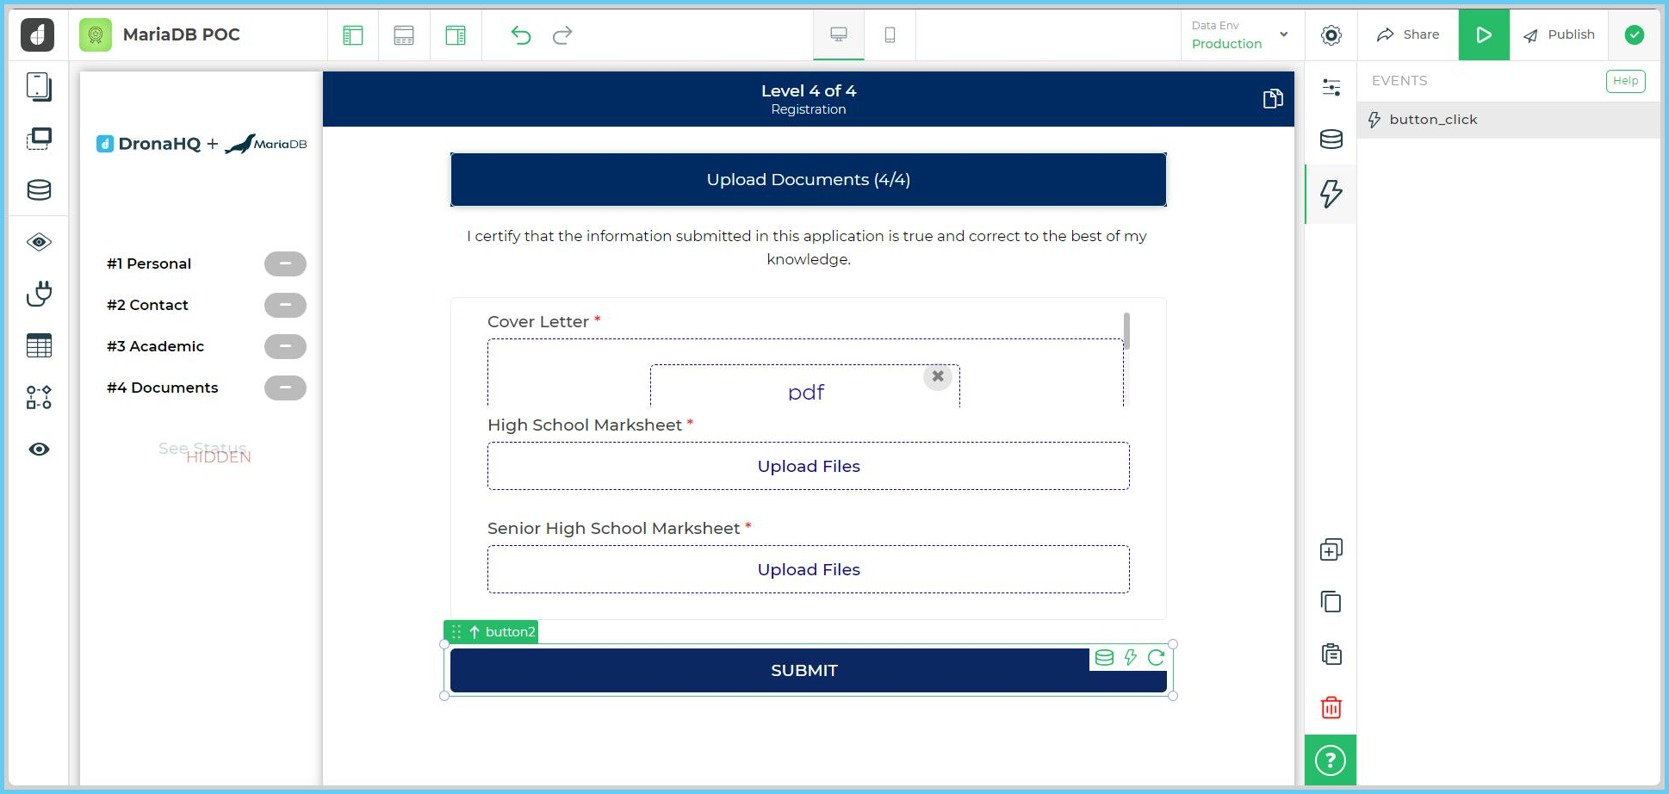The image size is (1669, 794).
Task: Open the connectors plug icon in sidebar
Action: click(39, 295)
